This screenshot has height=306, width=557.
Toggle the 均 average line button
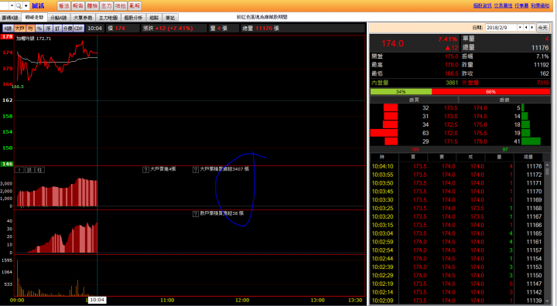(x=30, y=29)
